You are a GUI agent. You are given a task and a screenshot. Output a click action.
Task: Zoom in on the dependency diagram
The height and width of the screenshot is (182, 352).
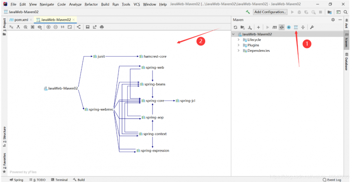tap(49, 27)
